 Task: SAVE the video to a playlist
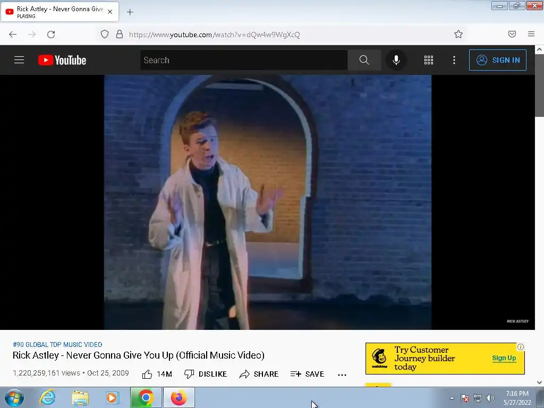(x=308, y=374)
